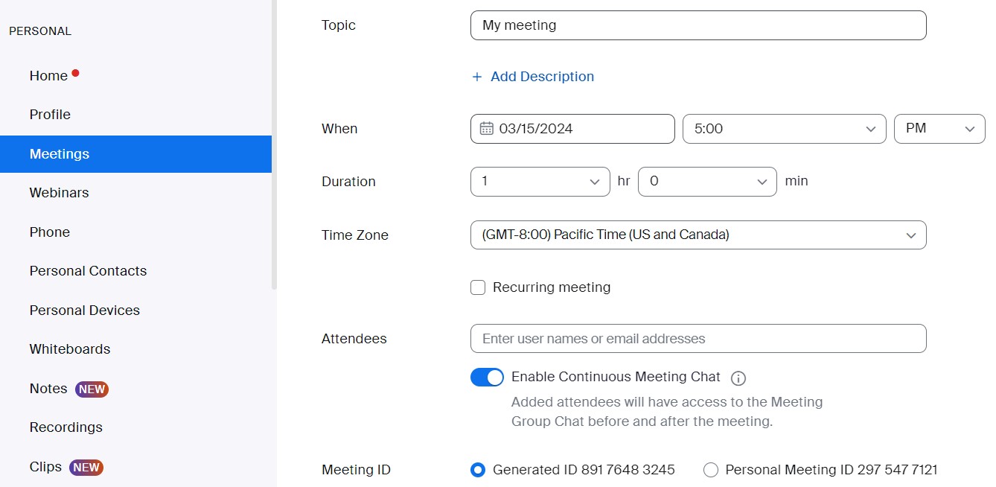
Task: Click the Recurring meeting label
Action: pos(552,287)
